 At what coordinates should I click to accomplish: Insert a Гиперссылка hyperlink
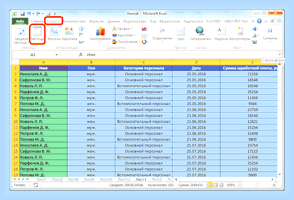pos(200,34)
